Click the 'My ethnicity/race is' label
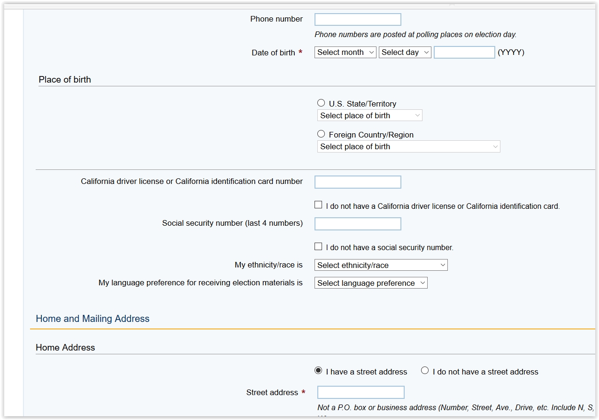The height and width of the screenshot is (420, 599). click(269, 265)
